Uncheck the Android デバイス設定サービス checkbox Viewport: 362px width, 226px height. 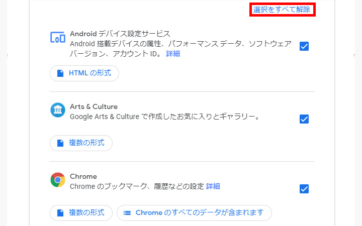(304, 46)
